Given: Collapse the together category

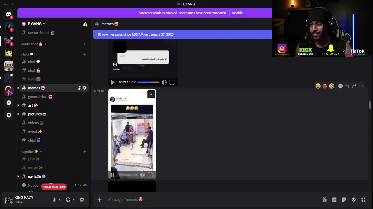Looking at the screenshot, I should (x=31, y=152).
